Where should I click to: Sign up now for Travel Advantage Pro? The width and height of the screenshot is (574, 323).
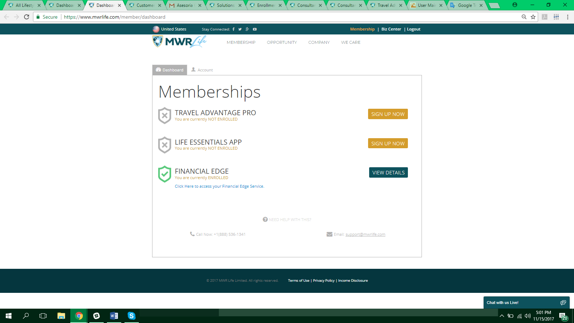click(388, 114)
